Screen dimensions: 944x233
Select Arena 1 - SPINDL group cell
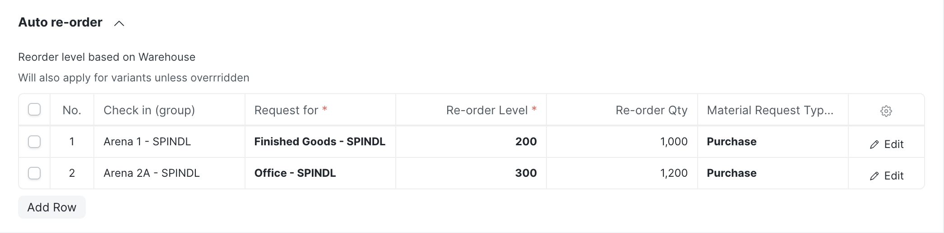147,142
